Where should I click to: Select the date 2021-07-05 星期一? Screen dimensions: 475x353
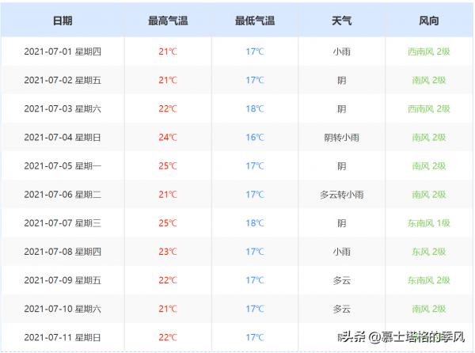coord(63,166)
